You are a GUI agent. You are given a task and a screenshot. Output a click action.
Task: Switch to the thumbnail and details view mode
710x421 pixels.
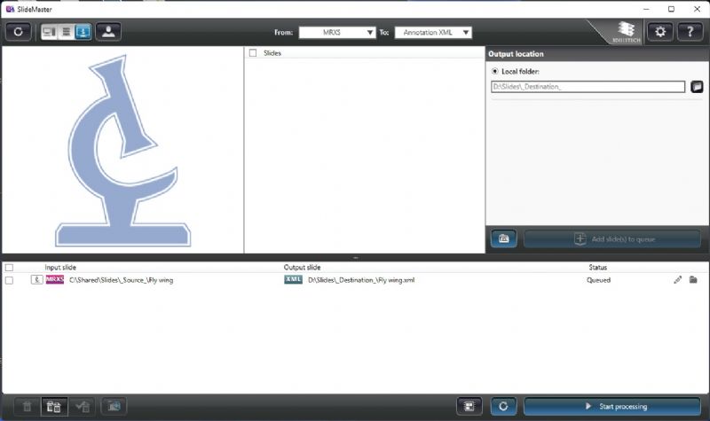[49, 32]
